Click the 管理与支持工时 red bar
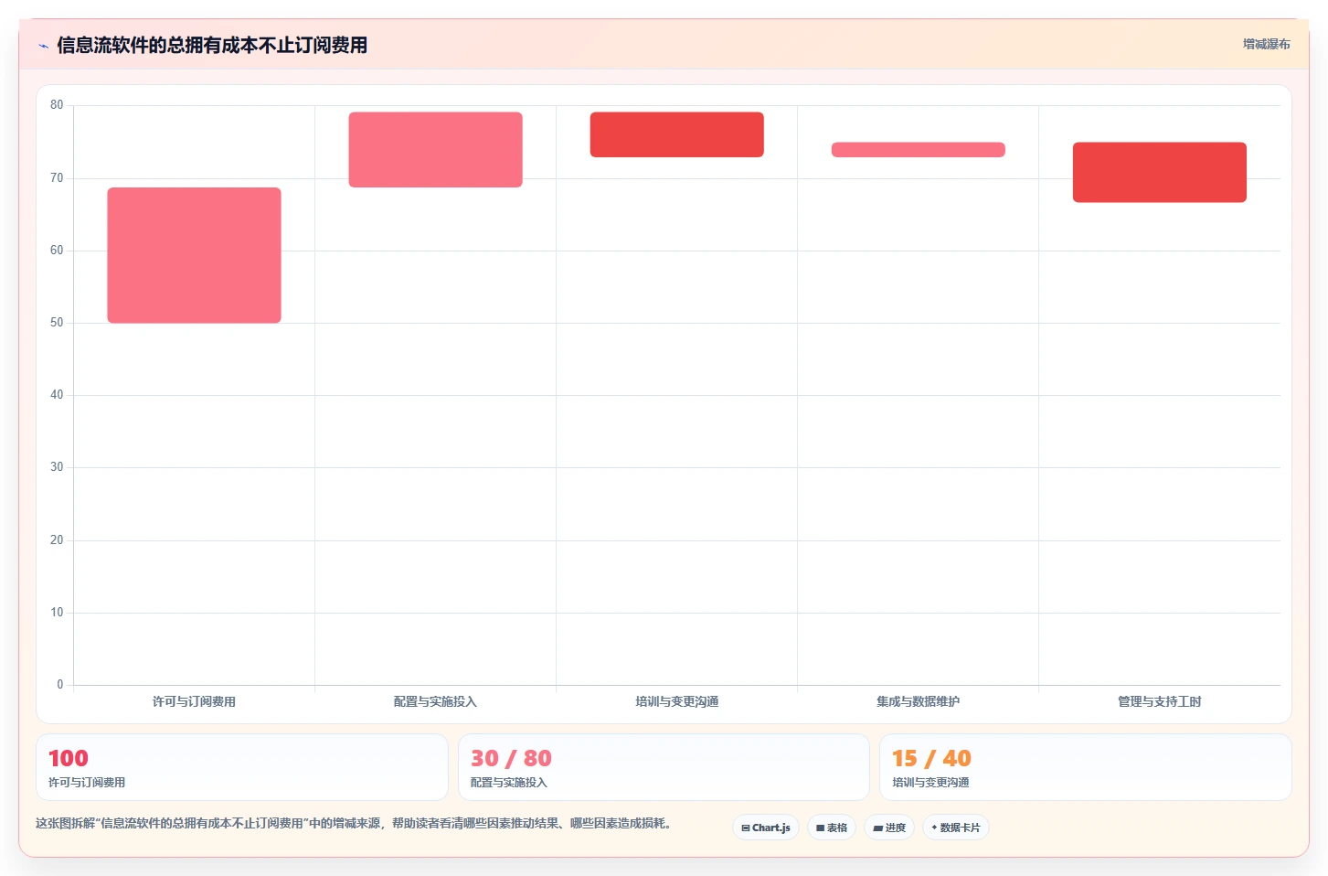This screenshot has width=1328, height=876. 1159,172
